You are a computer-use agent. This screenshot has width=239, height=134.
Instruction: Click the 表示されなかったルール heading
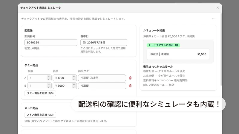point(158,67)
